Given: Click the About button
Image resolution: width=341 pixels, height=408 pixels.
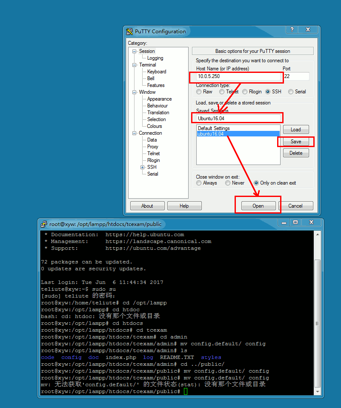Looking at the screenshot, I should [147, 206].
